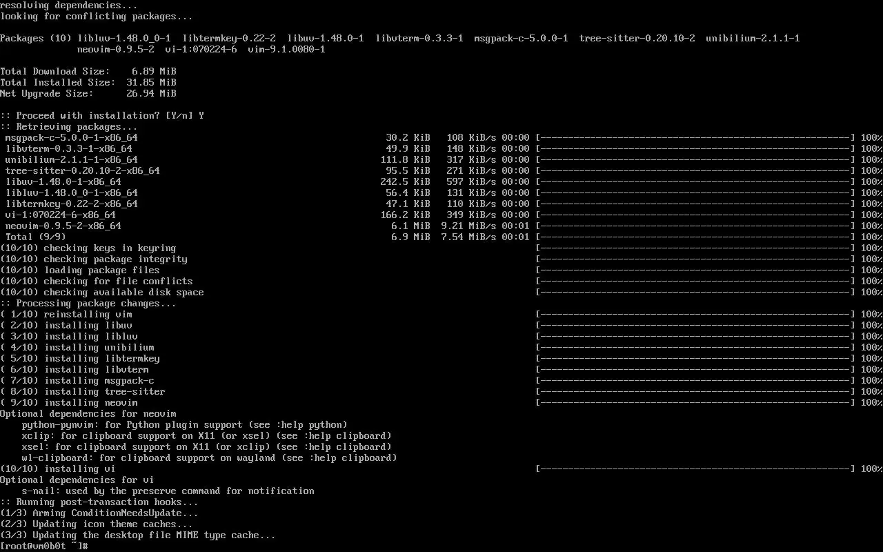Click 'Optional dependencies for neovim' heading
The width and height of the screenshot is (883, 552).
88,413
